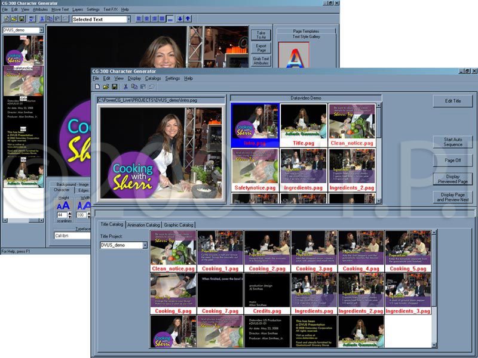Click the Copy icon in the front window toolbar
The height and width of the screenshot is (358, 478).
pos(134,87)
